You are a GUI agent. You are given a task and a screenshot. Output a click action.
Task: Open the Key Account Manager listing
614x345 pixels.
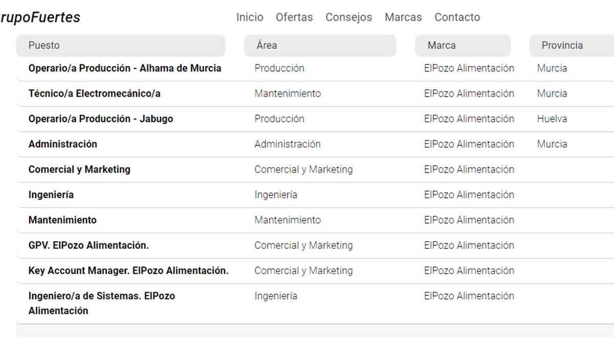pyautogui.click(x=128, y=271)
